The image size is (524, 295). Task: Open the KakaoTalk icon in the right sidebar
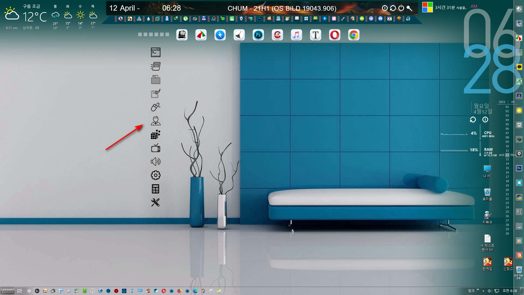tap(519, 67)
